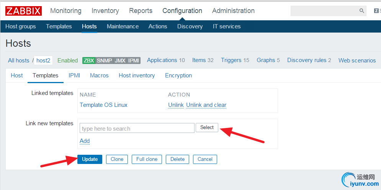Click the Unlink and clear link
This screenshot has width=381, height=190.
click(206, 105)
